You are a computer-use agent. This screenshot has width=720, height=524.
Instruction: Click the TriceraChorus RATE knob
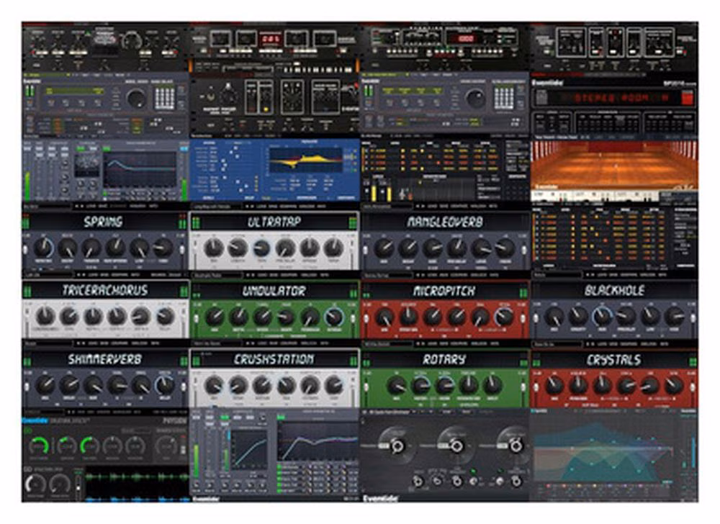coord(69,317)
